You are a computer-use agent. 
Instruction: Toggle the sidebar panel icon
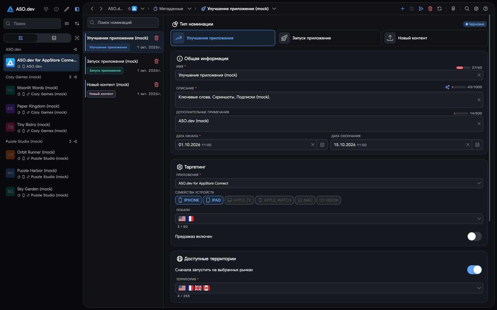[77, 9]
